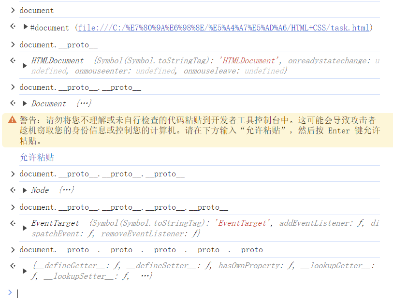Expand the HTMLDocument prototype object
393x303 pixels.
(25, 66)
